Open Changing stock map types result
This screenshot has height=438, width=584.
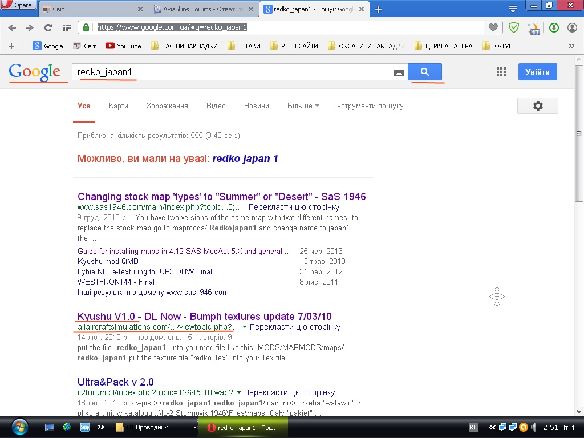click(222, 197)
